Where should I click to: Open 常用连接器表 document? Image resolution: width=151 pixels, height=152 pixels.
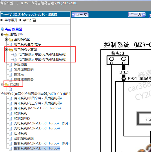pos(24,69)
